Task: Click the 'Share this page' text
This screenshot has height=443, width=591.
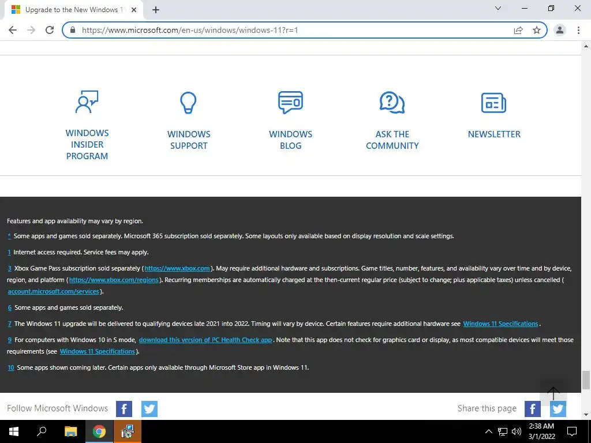Action: pos(487,408)
